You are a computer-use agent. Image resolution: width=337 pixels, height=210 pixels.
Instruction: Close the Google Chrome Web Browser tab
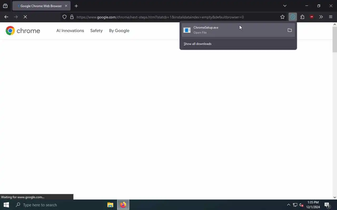[x=66, y=6]
